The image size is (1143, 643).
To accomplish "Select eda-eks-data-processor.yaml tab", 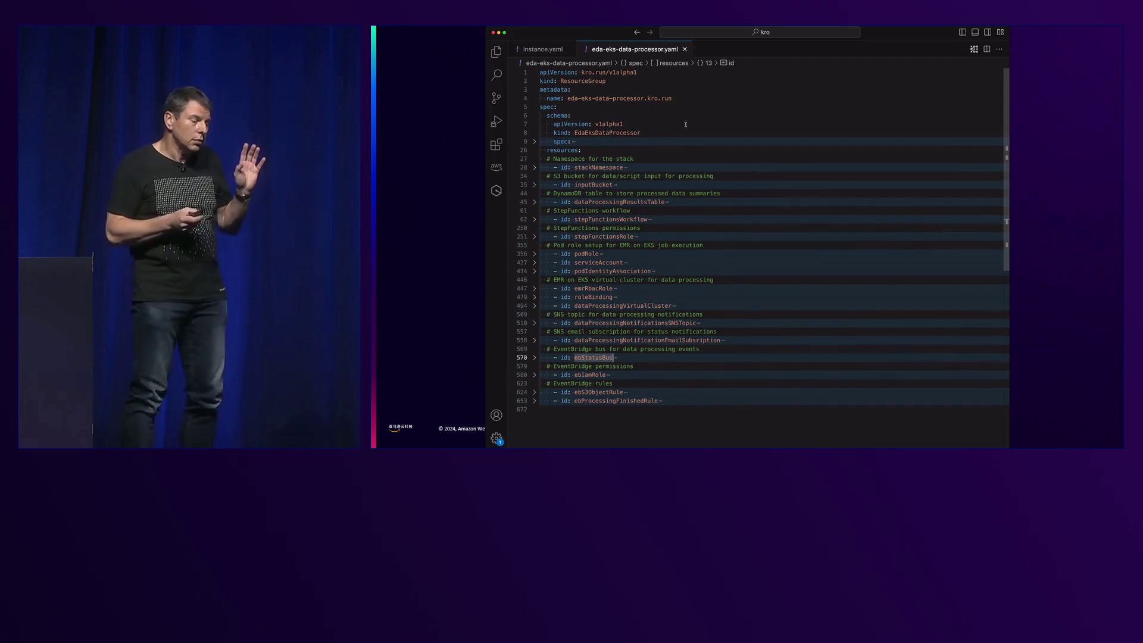I will pyautogui.click(x=634, y=49).
